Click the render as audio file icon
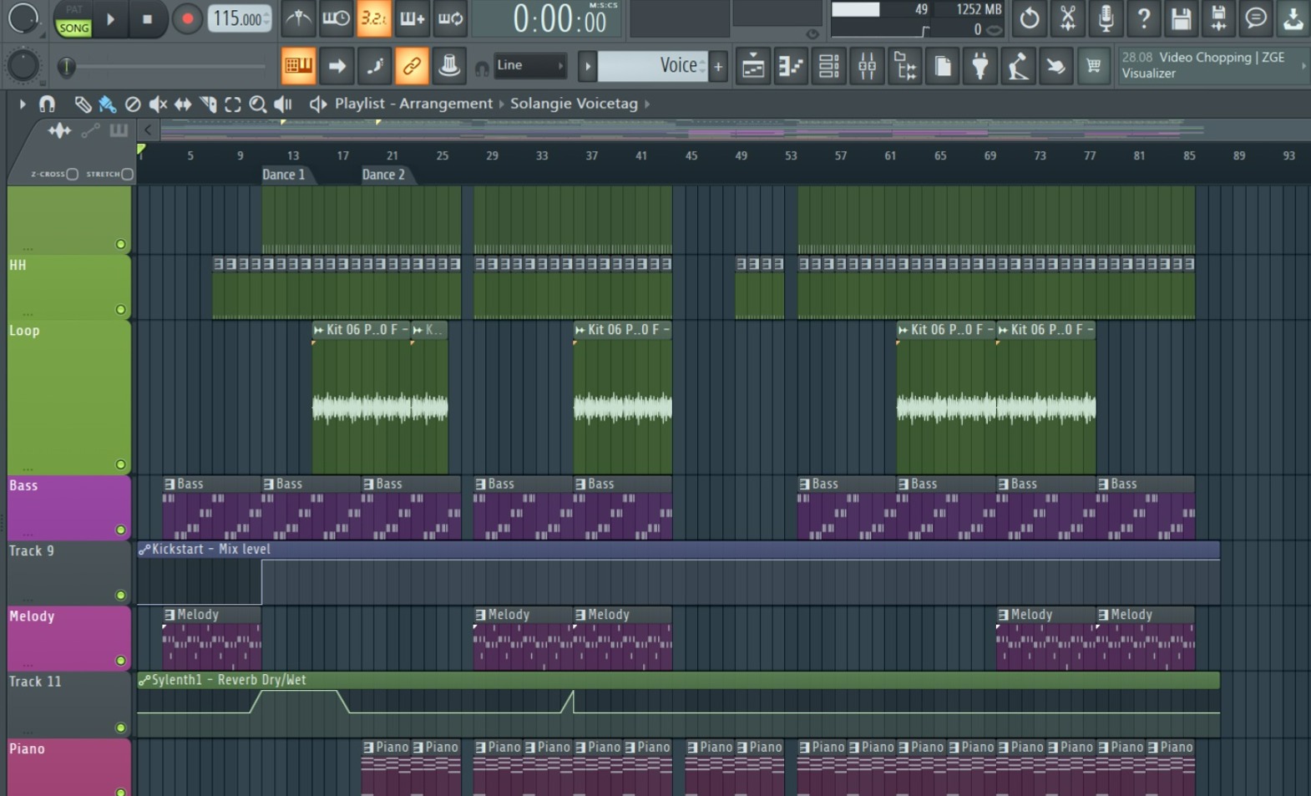1311x796 pixels. click(1218, 18)
